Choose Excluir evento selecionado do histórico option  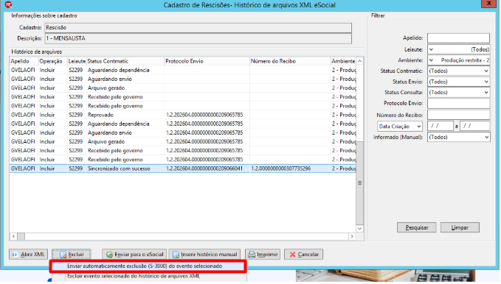[134, 277]
